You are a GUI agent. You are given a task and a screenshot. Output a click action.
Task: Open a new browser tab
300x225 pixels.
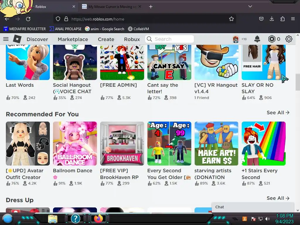151,7
